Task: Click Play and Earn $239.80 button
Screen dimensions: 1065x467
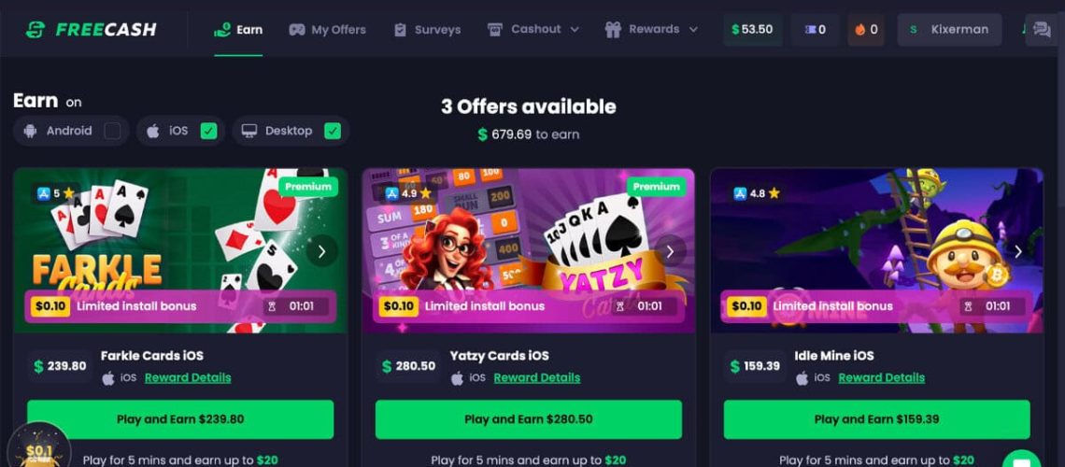Action: pyautogui.click(x=180, y=419)
